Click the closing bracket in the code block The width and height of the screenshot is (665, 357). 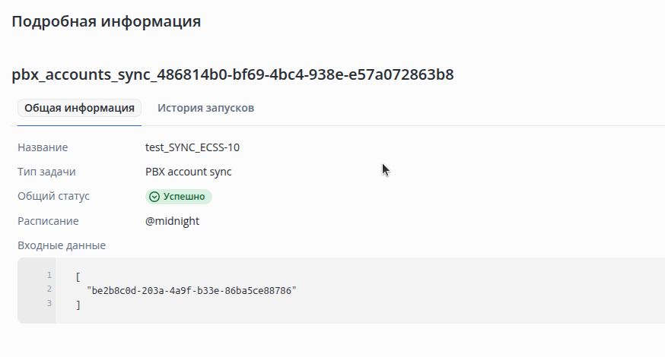point(78,305)
